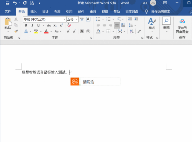Switch to the 邮件 tab
Viewport: 192px width, 142px height.
pyautogui.click(x=81, y=12)
